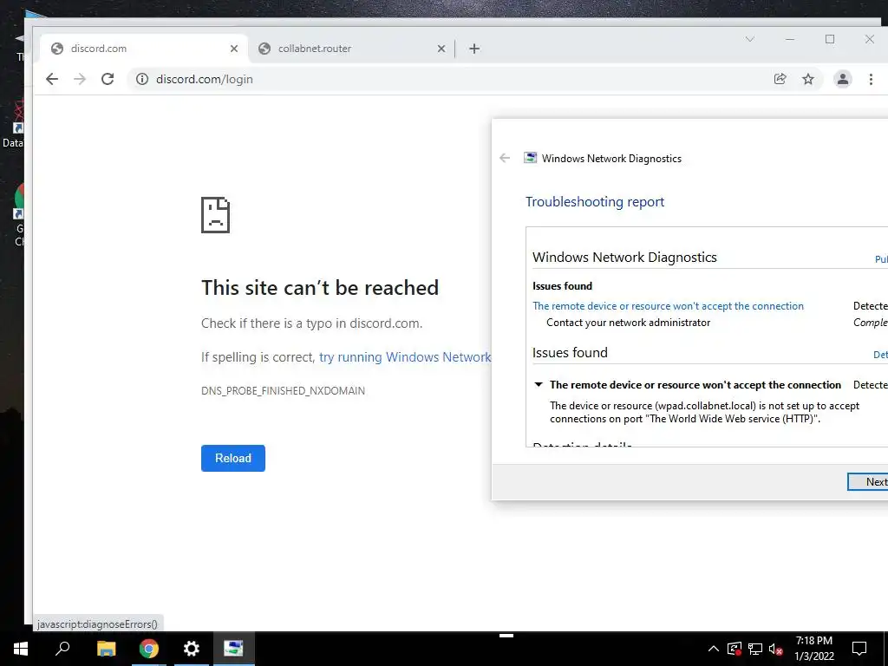Open the Windows Start menu
888x666 pixels.
(21, 649)
